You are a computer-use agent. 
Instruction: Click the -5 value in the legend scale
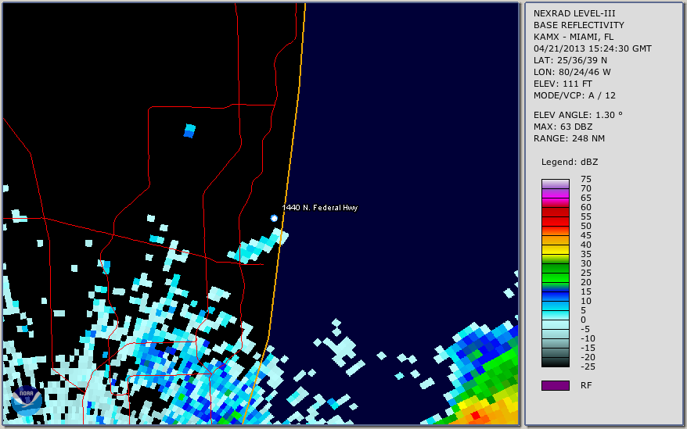[585, 329]
